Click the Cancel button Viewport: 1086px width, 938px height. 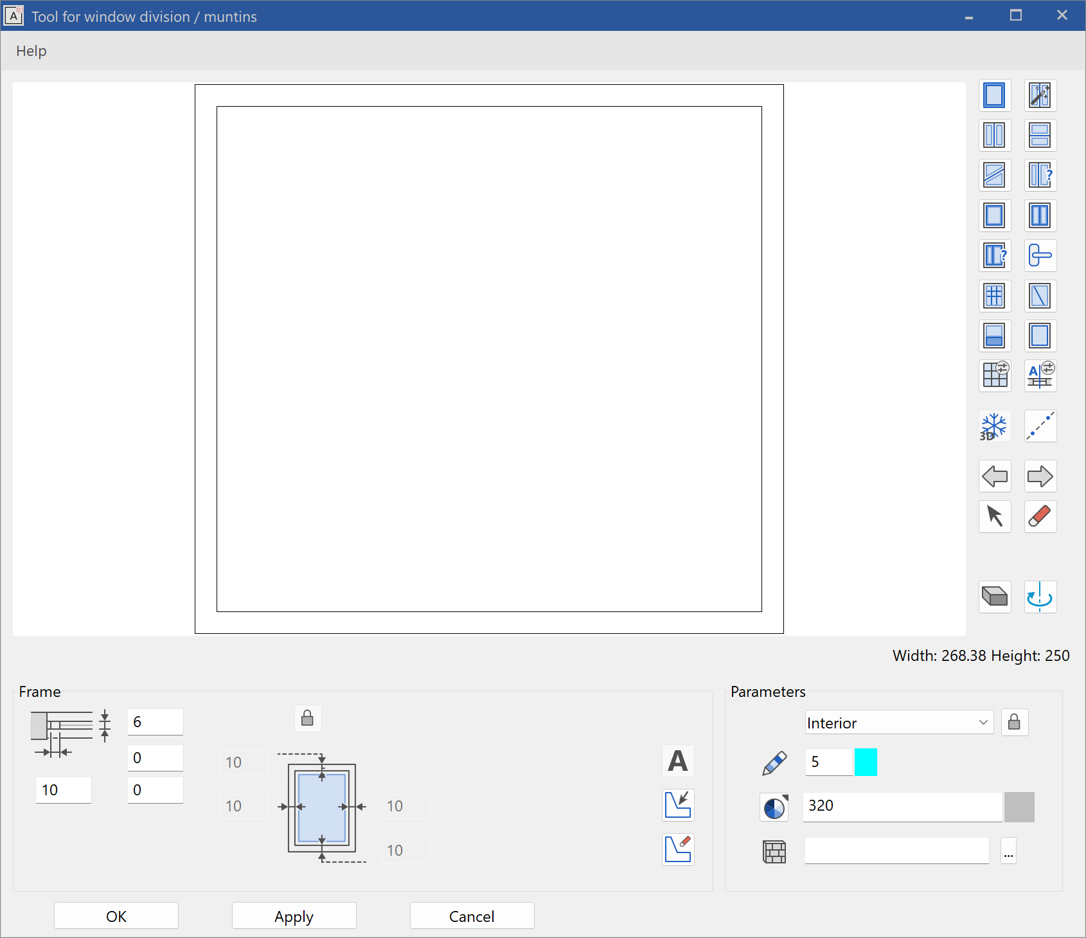[472, 916]
